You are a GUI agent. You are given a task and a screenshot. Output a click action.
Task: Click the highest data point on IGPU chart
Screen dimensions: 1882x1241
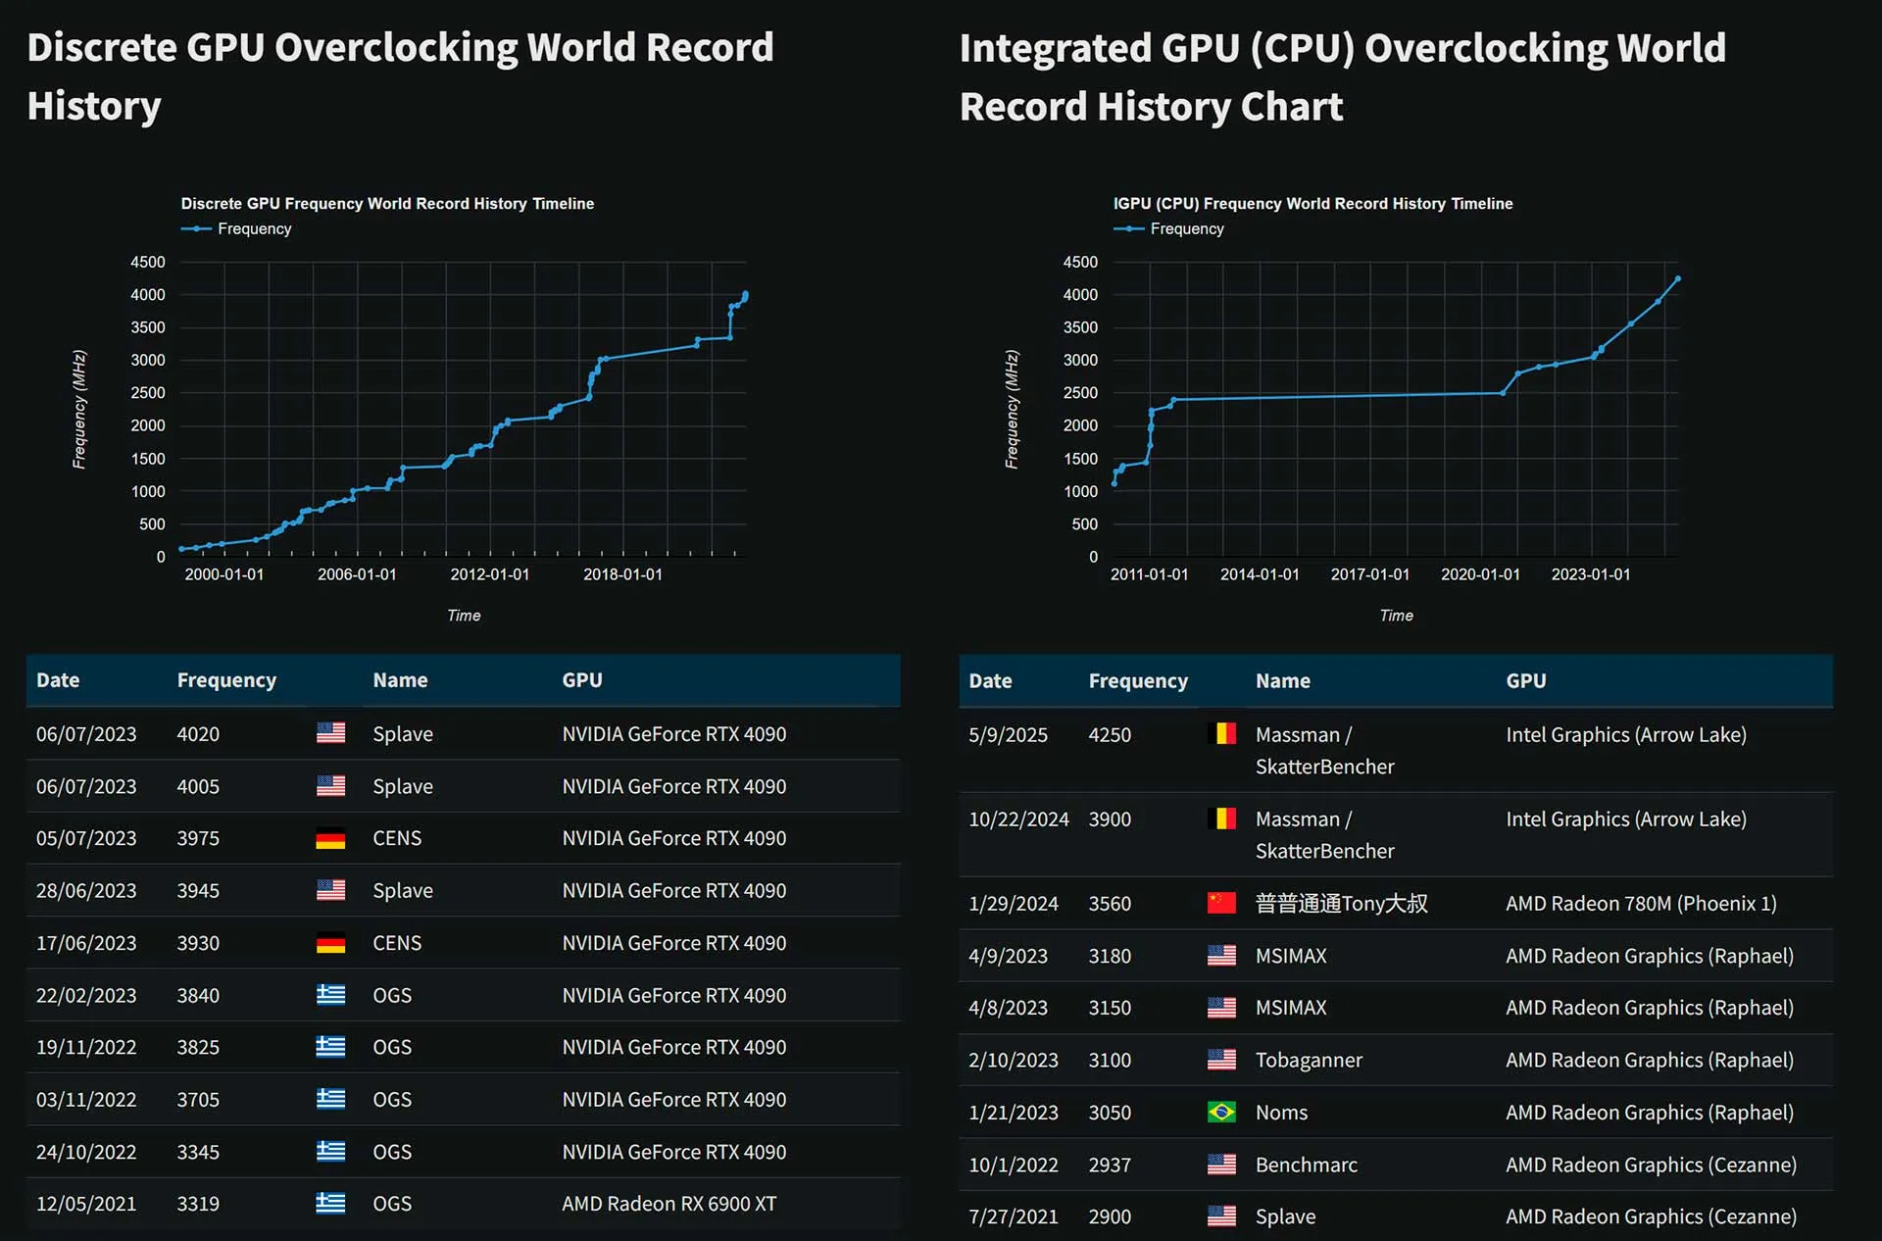pyautogui.click(x=1678, y=279)
